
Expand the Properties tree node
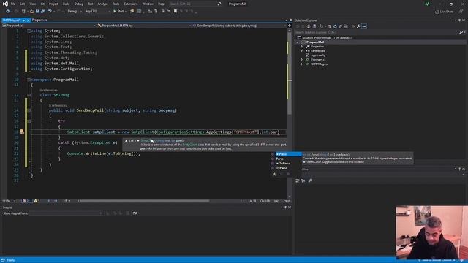[x=302, y=47]
